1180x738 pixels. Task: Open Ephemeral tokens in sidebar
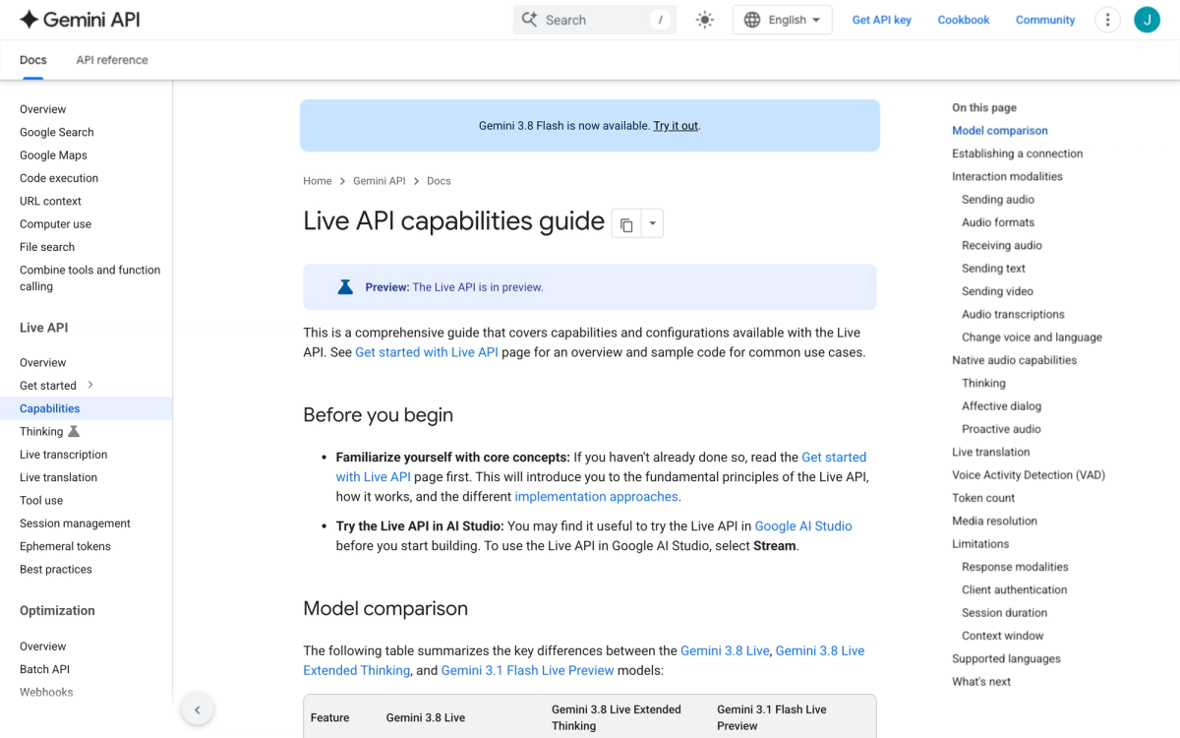[65, 546]
